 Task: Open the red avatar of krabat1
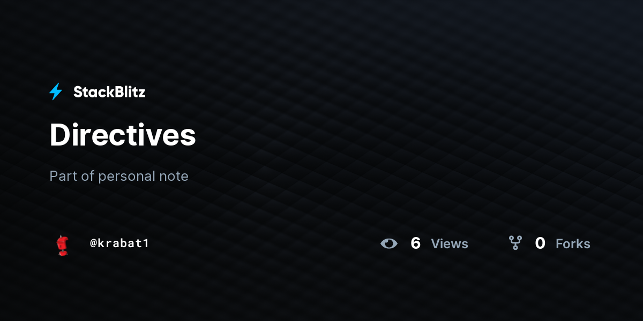pos(62,244)
